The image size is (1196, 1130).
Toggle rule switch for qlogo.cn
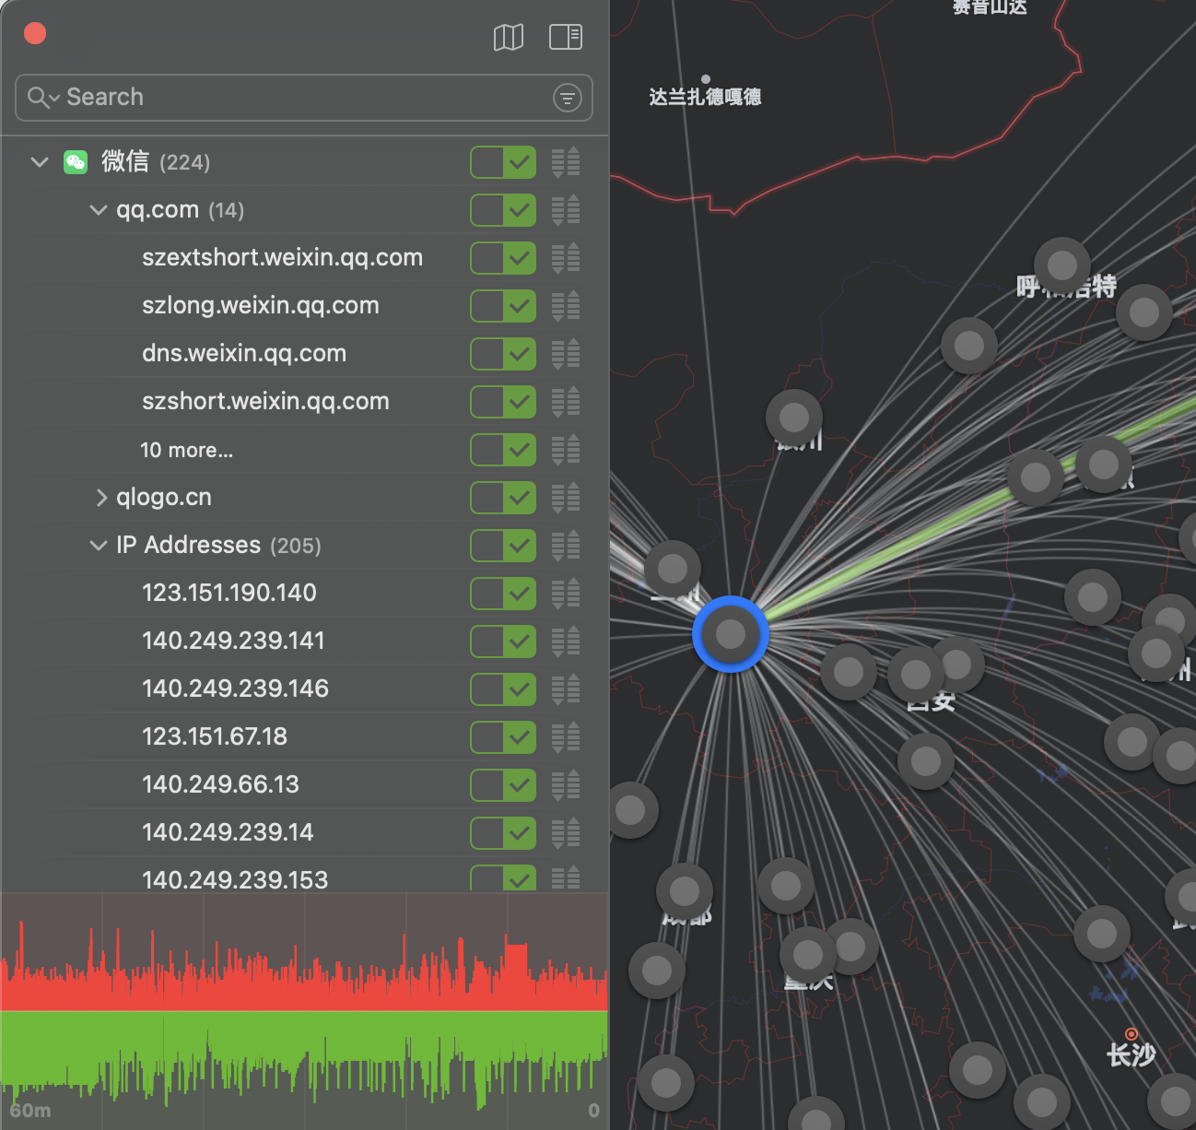503,498
